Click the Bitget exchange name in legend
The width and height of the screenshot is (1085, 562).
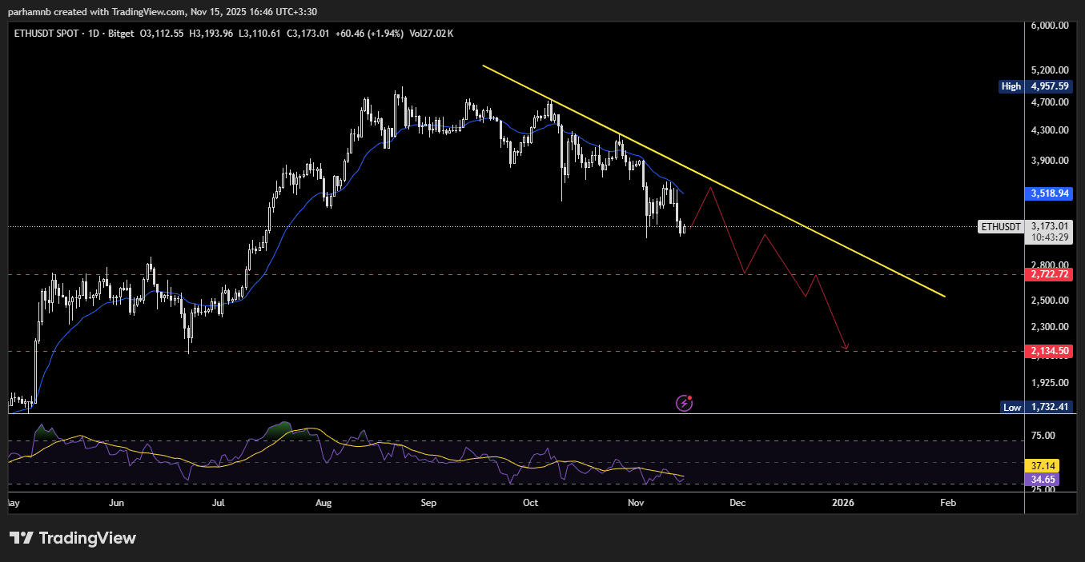[123, 34]
